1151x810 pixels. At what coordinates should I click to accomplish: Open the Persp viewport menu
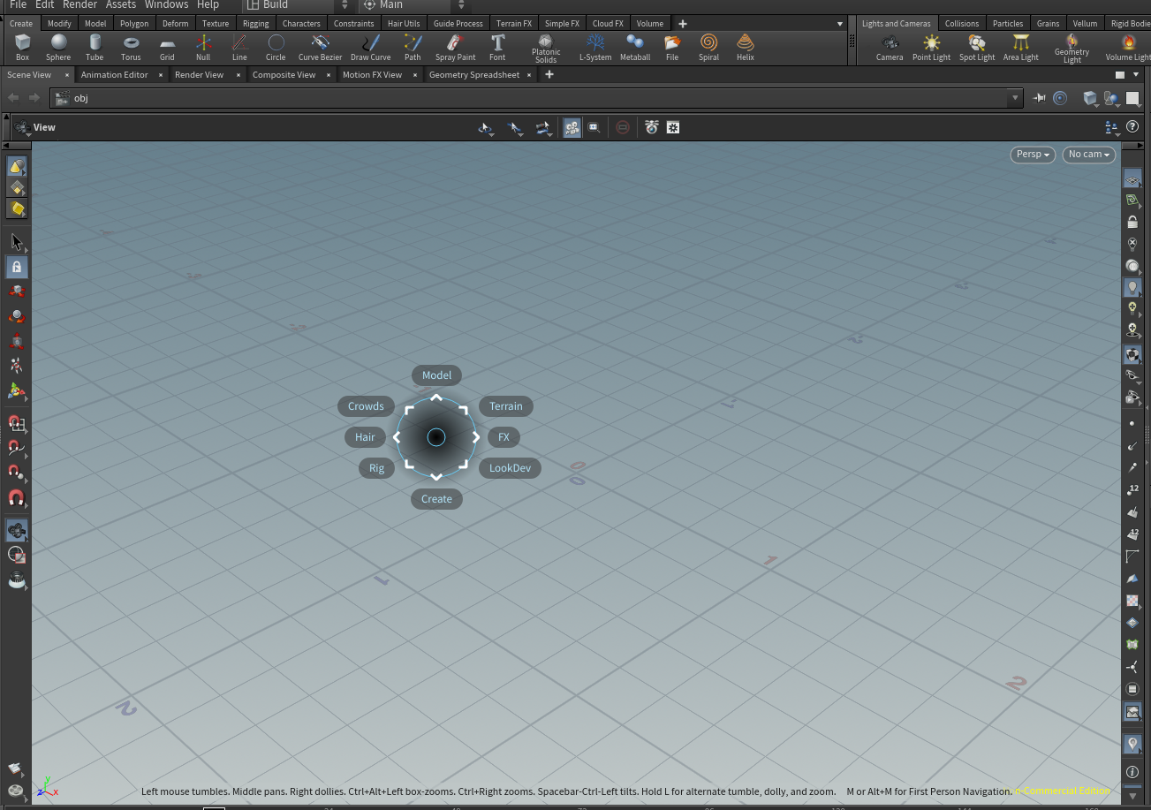pyautogui.click(x=1032, y=154)
